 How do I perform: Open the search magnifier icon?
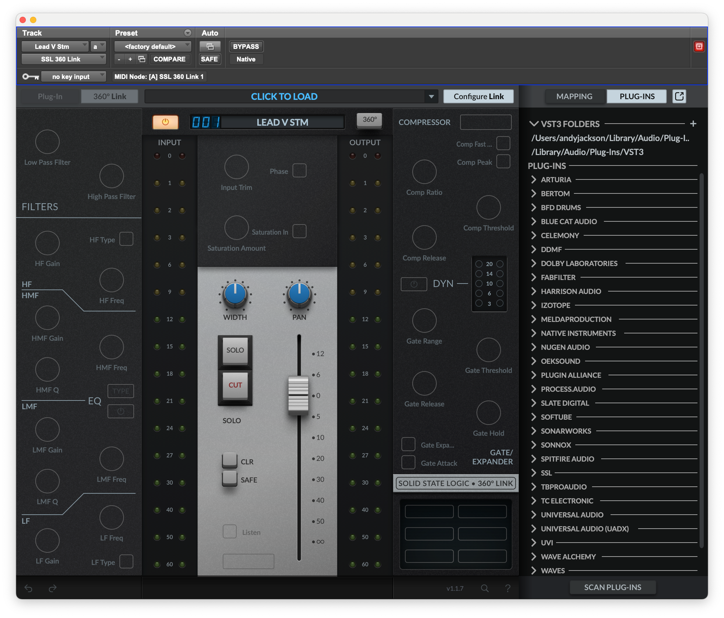(485, 588)
